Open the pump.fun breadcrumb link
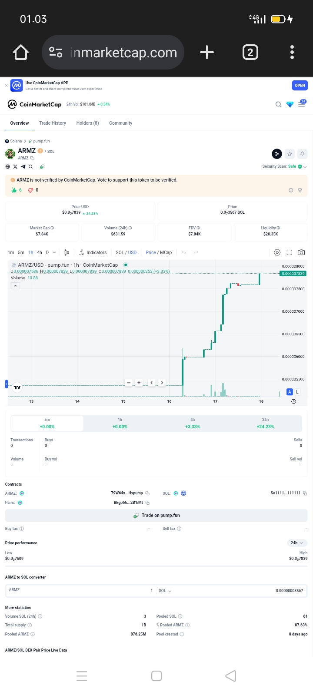313x695 pixels. [39, 141]
